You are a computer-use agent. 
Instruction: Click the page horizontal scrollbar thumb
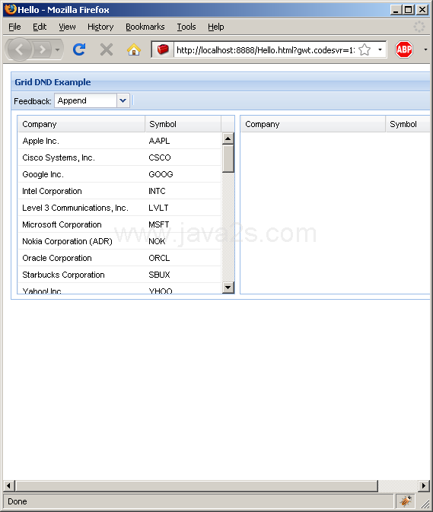pyautogui.click(x=196, y=485)
